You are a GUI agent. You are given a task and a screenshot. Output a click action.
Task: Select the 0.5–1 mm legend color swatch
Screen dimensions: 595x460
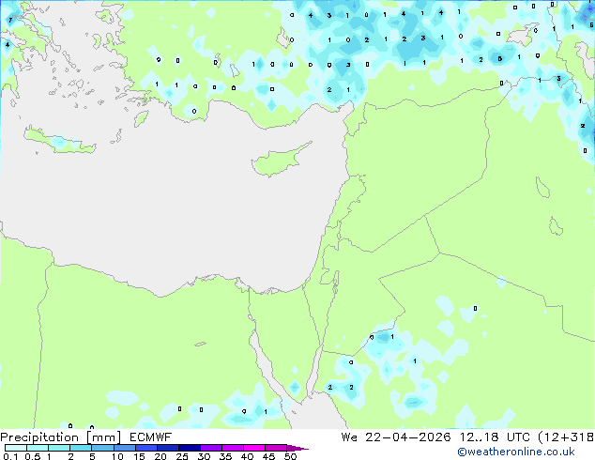[38, 448]
